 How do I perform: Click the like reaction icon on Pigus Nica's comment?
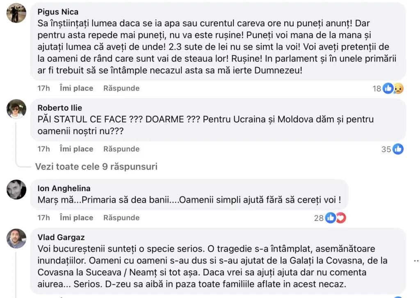pos(388,88)
